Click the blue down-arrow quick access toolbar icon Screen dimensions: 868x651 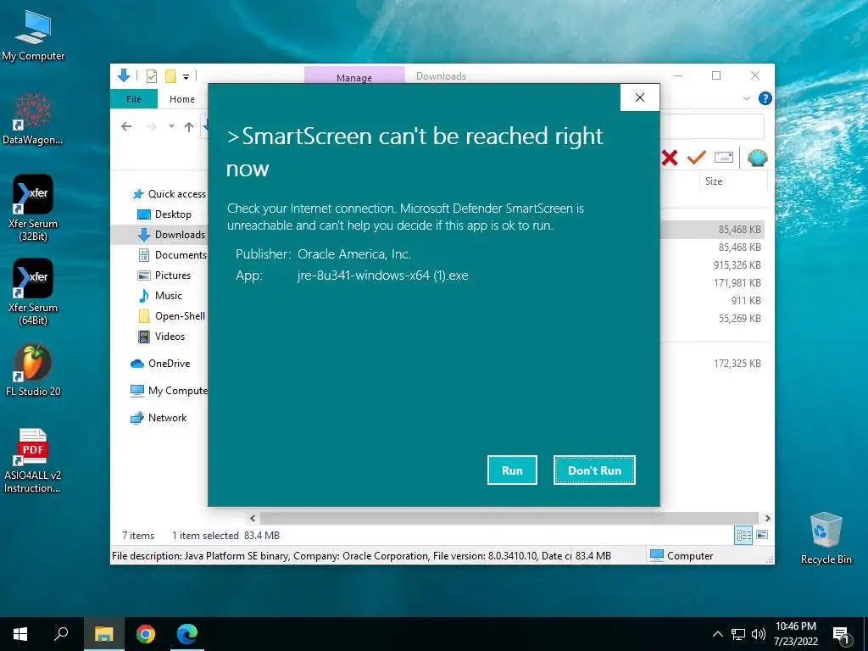coord(124,75)
